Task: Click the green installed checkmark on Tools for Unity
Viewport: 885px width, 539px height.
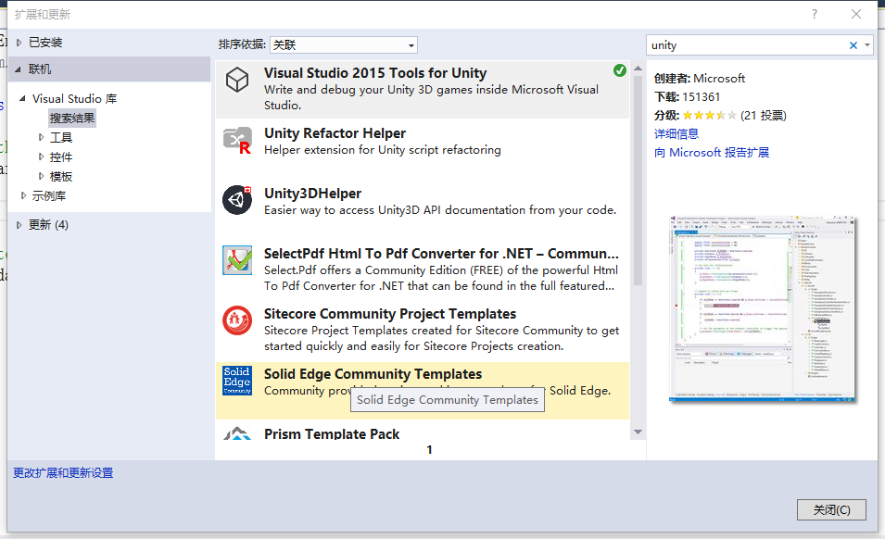Action: (x=620, y=70)
